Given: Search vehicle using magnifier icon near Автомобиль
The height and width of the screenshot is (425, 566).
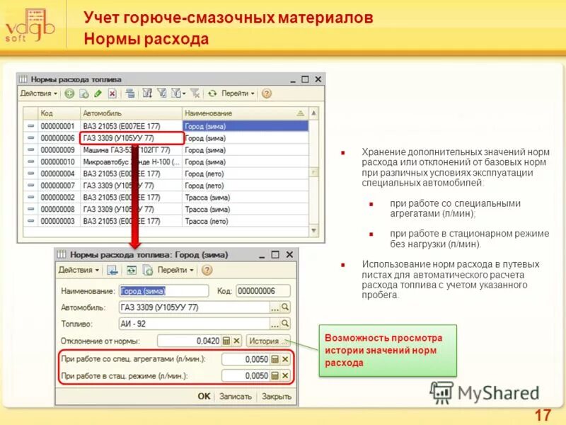Looking at the screenshot, I should click(x=284, y=307).
